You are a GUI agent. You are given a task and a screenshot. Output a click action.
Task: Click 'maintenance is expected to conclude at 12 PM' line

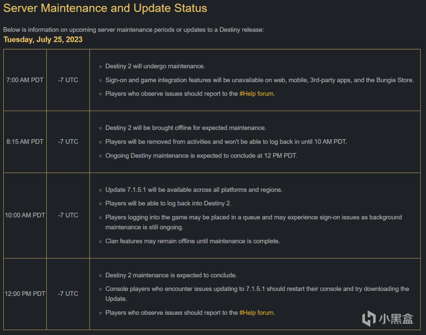201,156
